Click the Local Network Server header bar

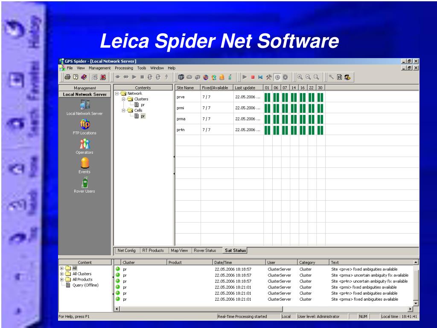pyautogui.click(x=85, y=94)
